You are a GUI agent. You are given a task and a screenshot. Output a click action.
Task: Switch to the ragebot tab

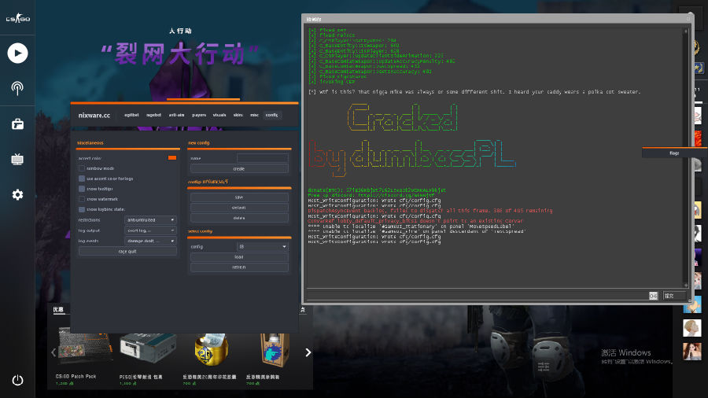tap(153, 115)
